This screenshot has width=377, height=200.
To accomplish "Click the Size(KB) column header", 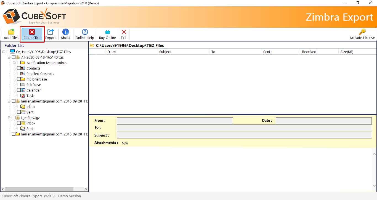I will [357, 52].
